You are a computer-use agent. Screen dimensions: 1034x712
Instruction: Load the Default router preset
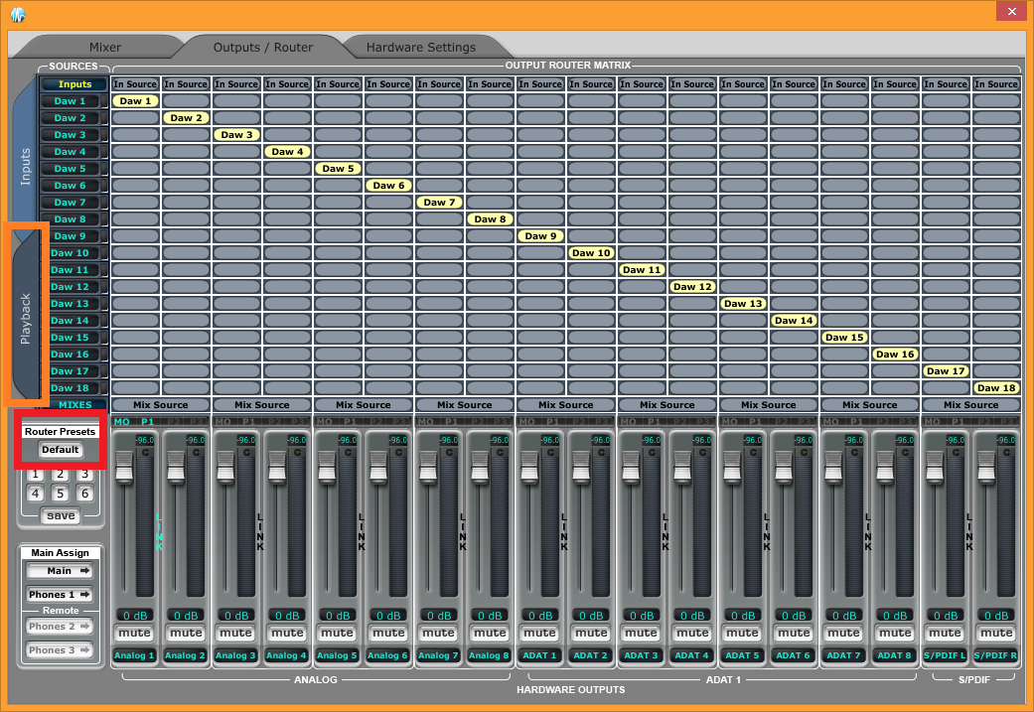60,450
